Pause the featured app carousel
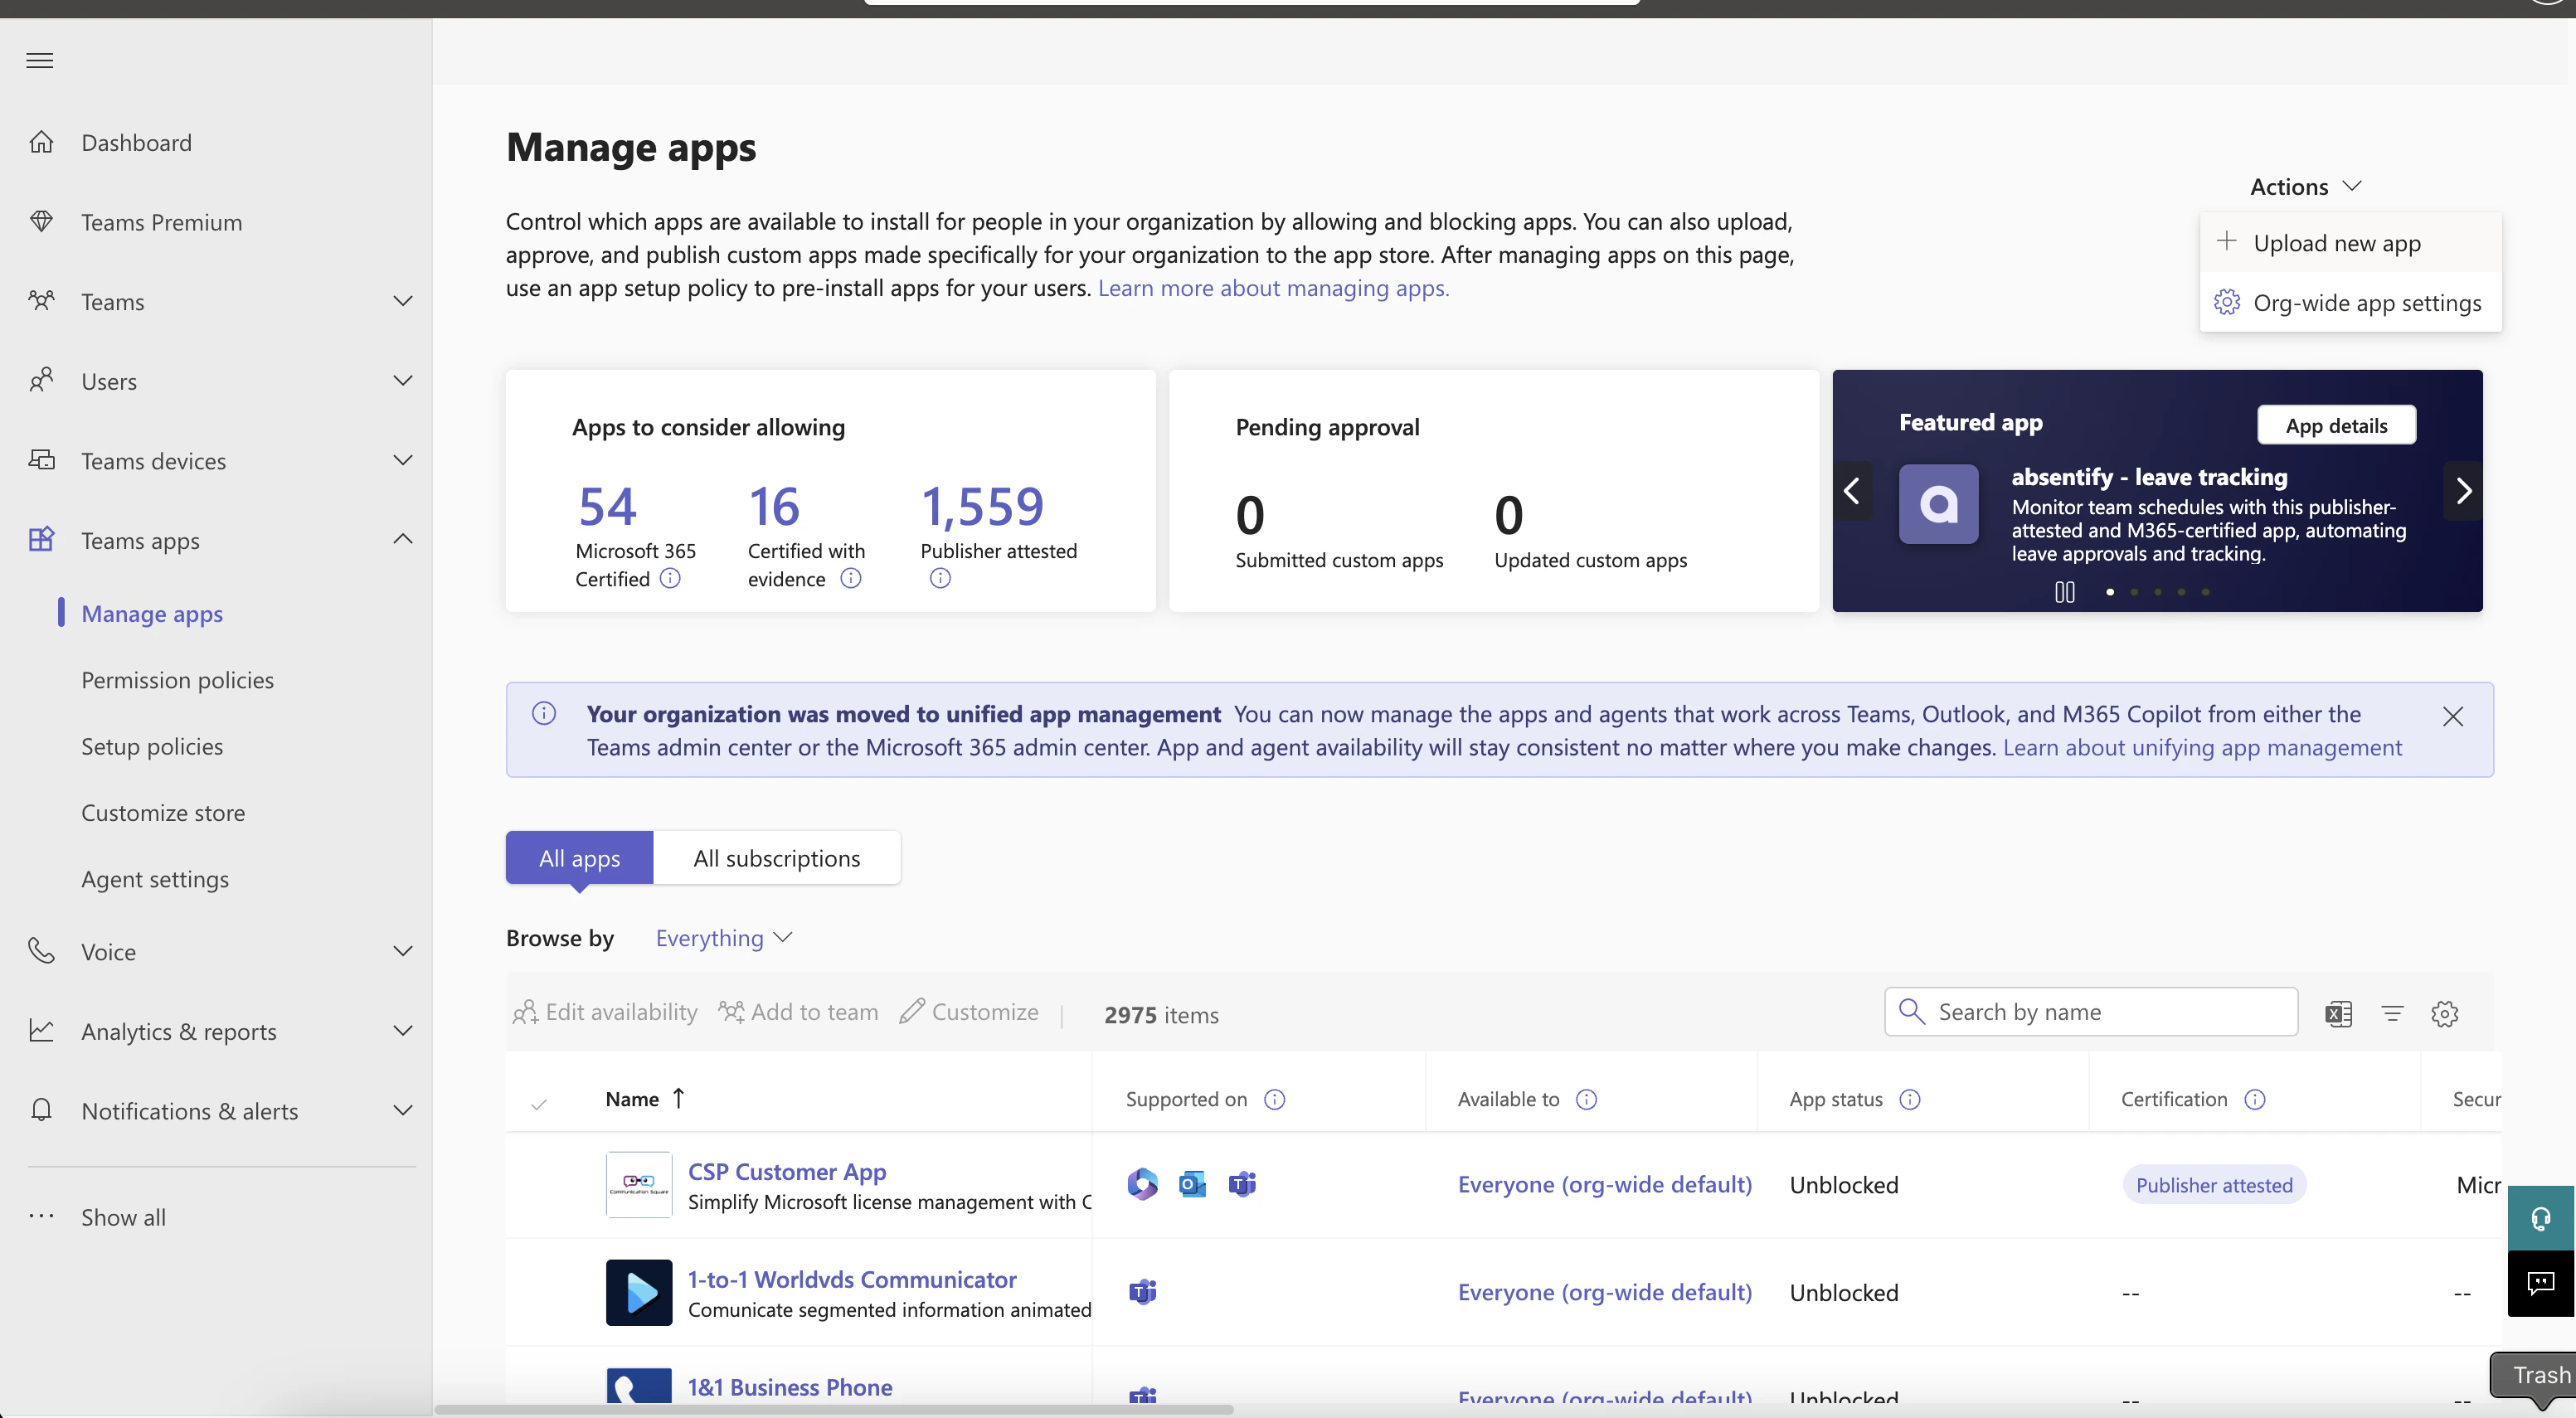The width and height of the screenshot is (2576, 1418). click(x=2065, y=592)
